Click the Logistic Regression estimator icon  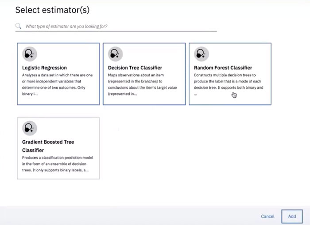tap(29, 54)
